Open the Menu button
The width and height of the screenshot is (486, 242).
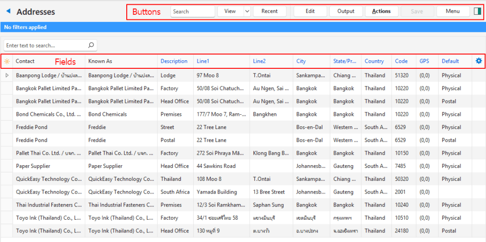[x=452, y=11]
